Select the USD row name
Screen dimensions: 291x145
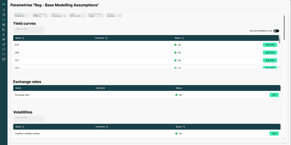coord(17,52)
